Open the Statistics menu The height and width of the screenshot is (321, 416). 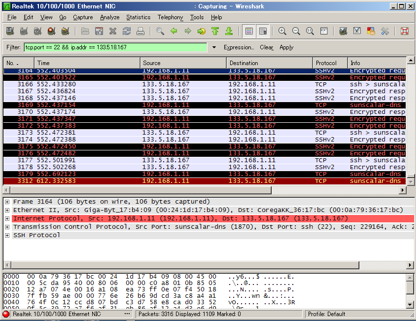tap(138, 17)
